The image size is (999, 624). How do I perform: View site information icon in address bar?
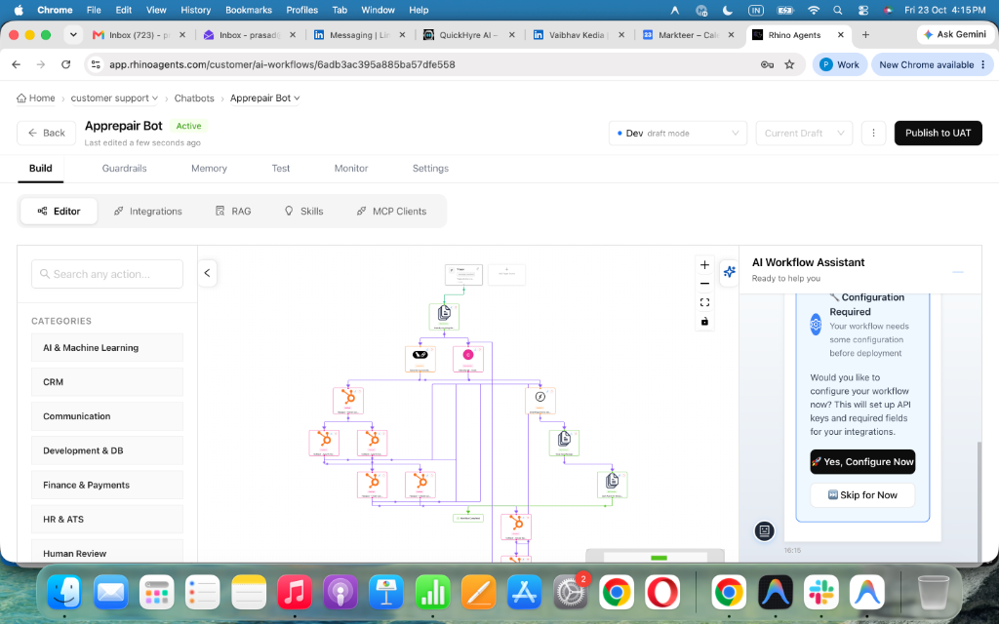point(97,64)
